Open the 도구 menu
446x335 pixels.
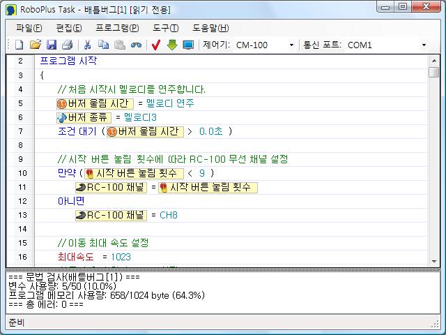[x=166, y=28]
